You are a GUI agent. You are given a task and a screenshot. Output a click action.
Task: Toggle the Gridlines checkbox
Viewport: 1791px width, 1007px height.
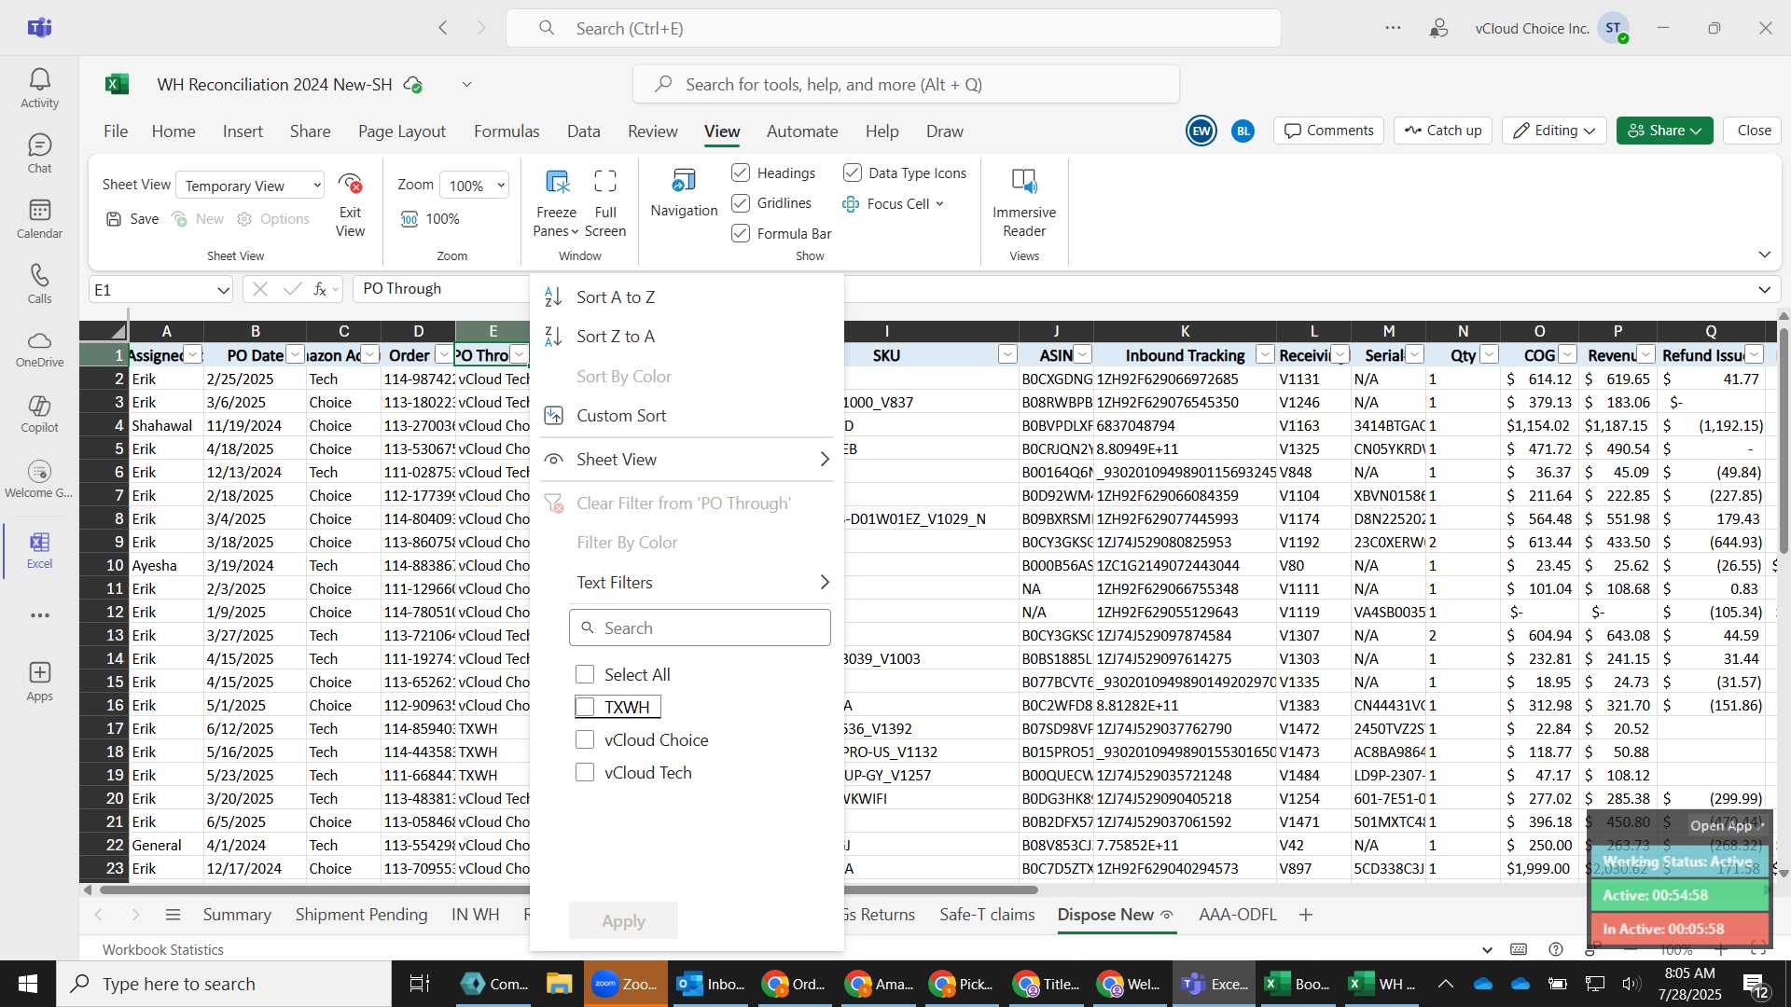click(x=742, y=203)
